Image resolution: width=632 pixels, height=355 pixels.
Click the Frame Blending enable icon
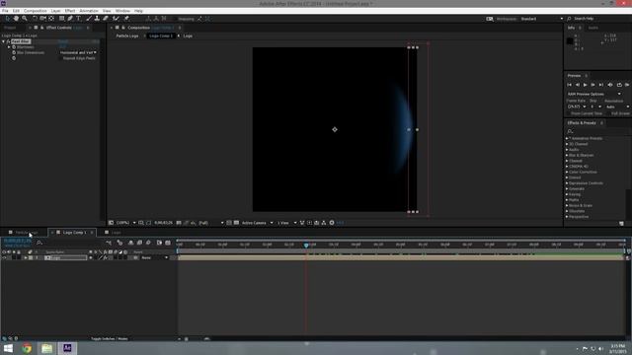(x=139, y=243)
